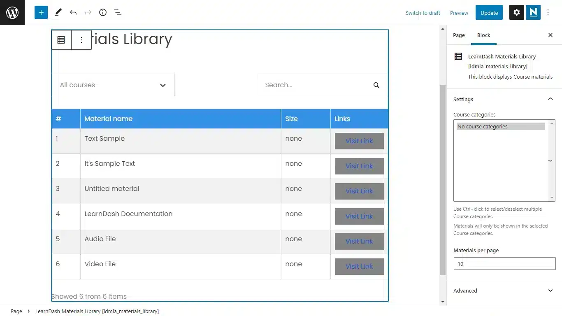Screen dimensions: 562x316
Task: Open the document details info icon
Action: (x=103, y=12)
